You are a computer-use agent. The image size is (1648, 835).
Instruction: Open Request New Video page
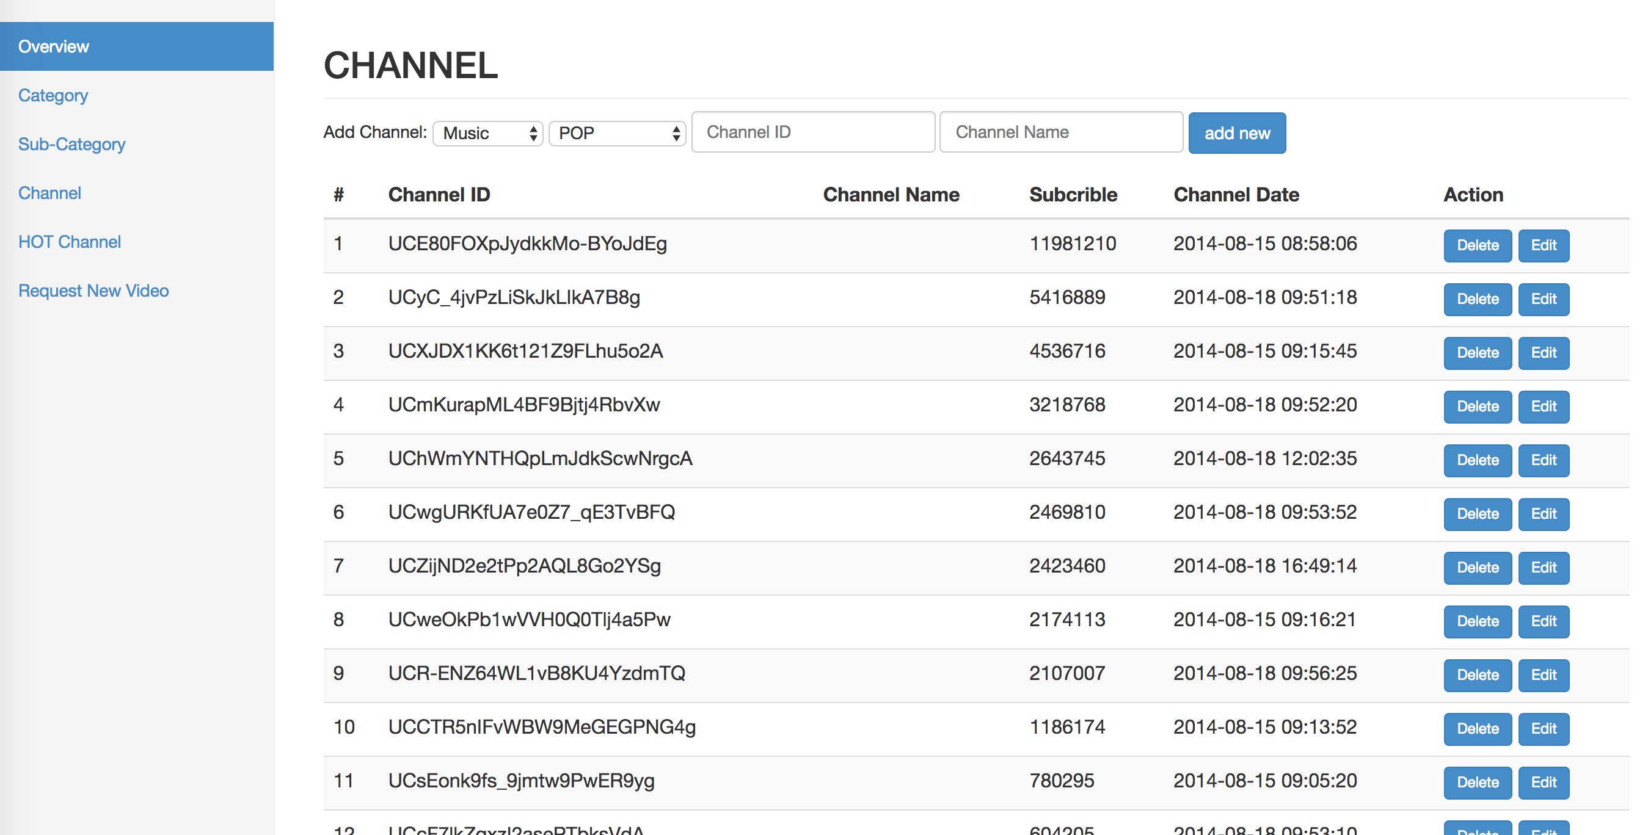93,291
